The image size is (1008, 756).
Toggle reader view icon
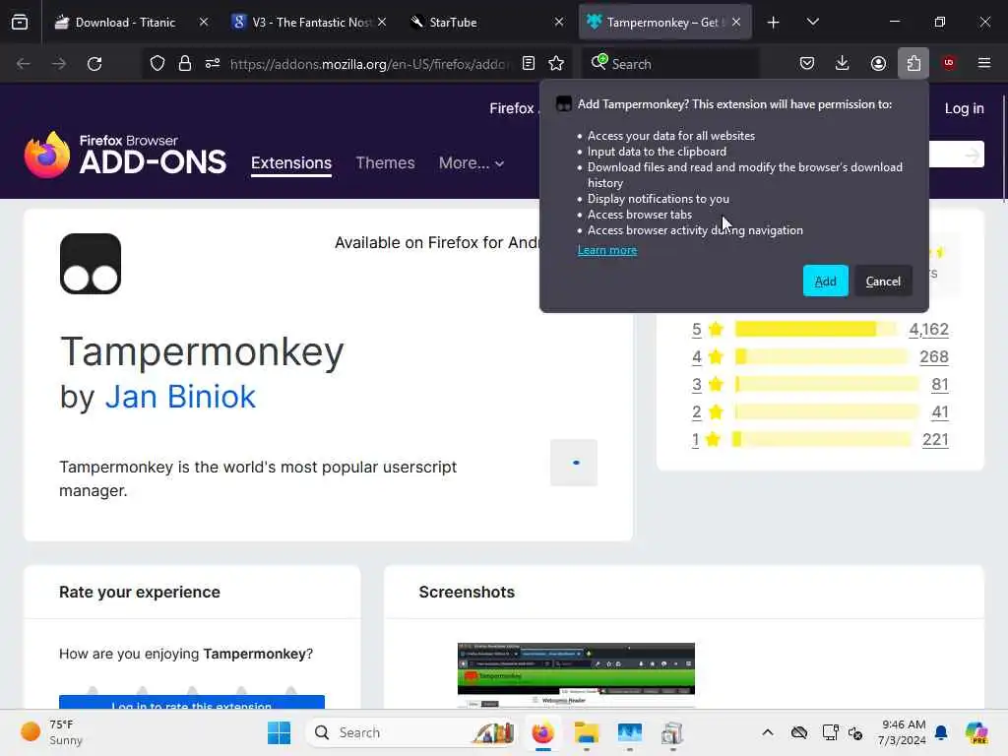[529, 64]
